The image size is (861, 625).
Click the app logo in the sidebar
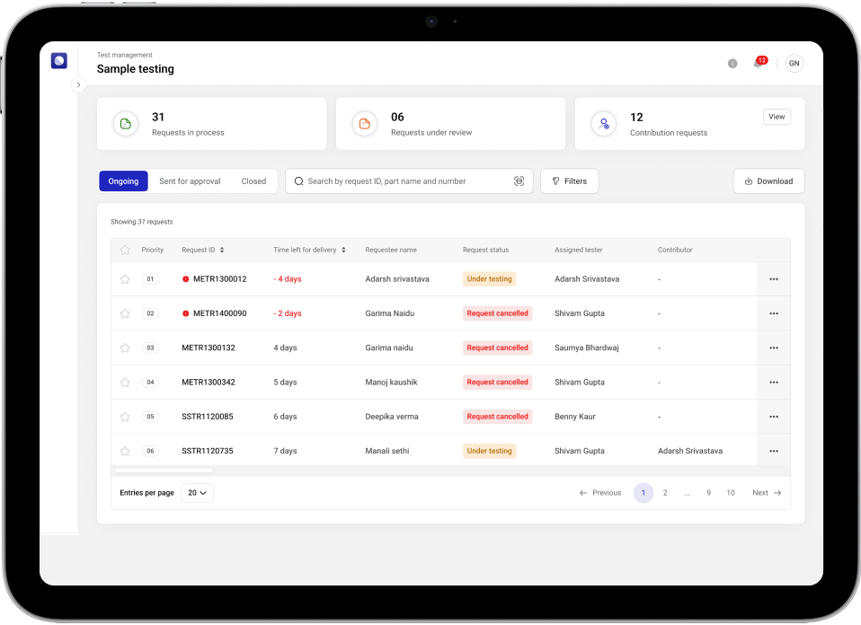[59, 61]
